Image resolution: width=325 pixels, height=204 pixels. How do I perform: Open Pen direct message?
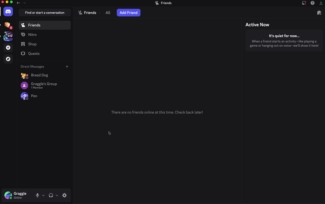(x=45, y=96)
